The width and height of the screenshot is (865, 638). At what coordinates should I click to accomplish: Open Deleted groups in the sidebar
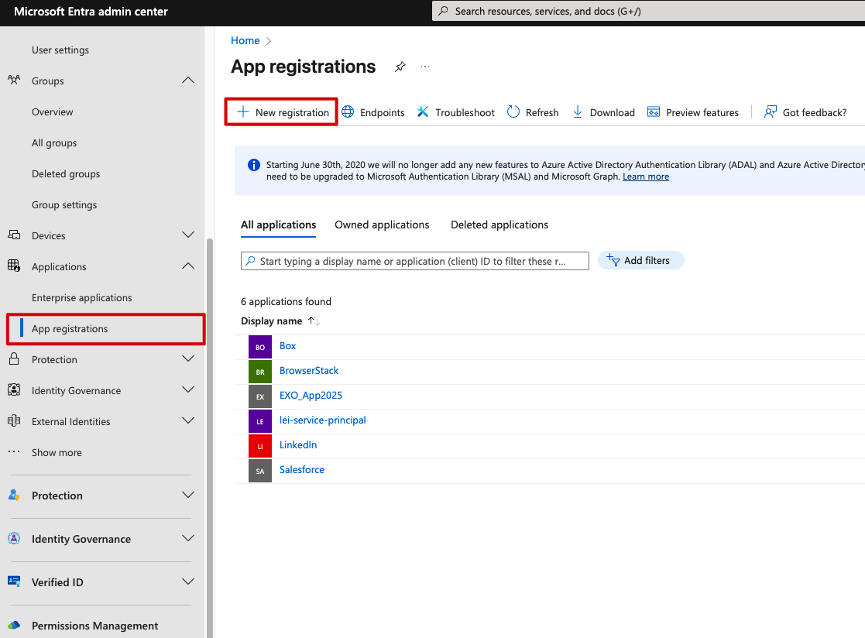66,173
